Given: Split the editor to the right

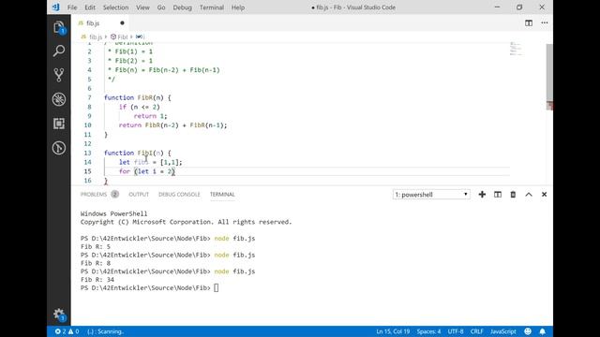Looking at the screenshot, I should coord(529,22).
